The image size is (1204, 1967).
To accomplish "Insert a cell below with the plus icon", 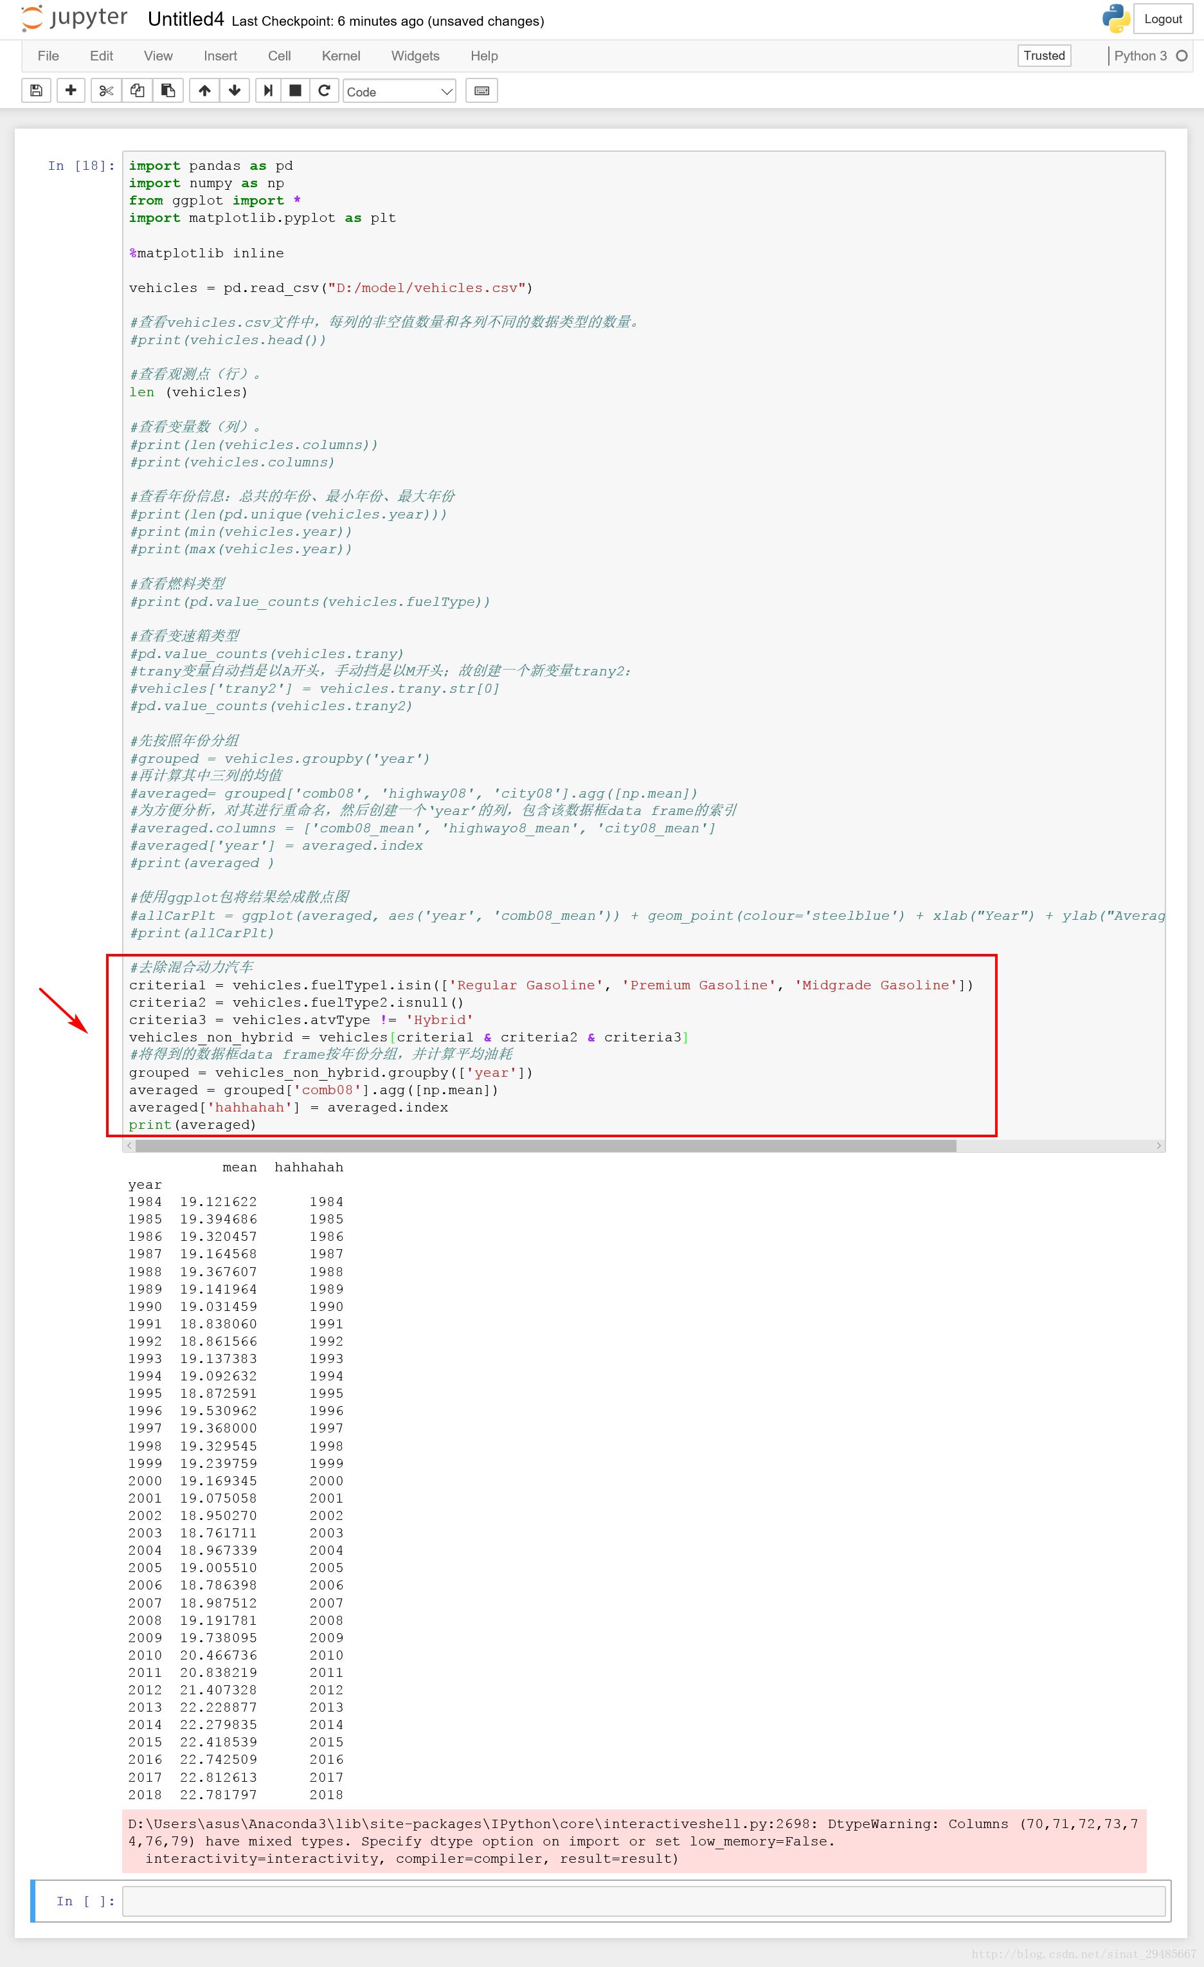I will click(x=71, y=91).
